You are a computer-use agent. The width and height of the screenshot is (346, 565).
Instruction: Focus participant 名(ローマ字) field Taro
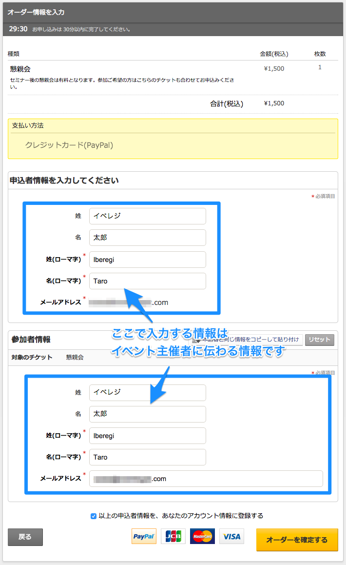tap(148, 457)
